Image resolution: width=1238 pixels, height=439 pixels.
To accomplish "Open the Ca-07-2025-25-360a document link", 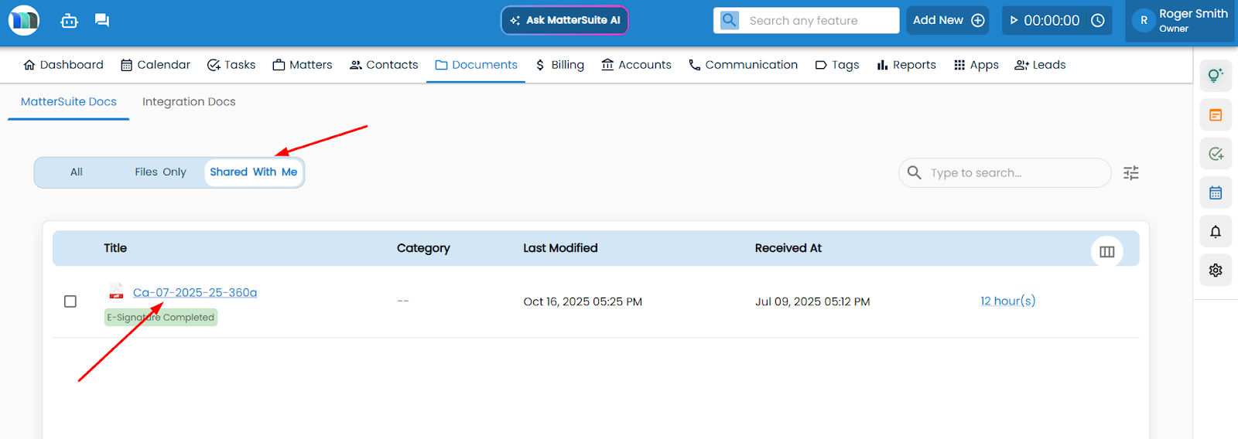I will point(195,293).
